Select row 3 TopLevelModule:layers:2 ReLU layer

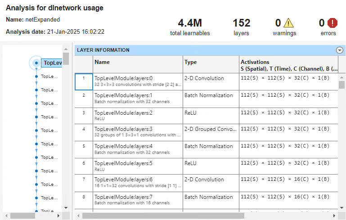[x=138, y=115]
